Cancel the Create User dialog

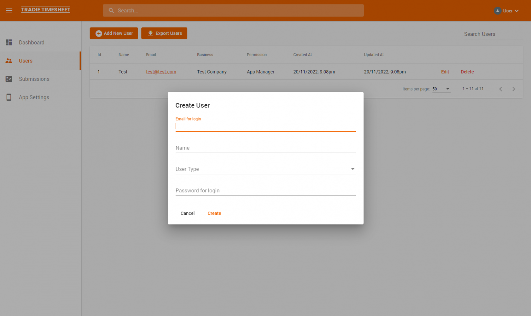click(x=187, y=213)
